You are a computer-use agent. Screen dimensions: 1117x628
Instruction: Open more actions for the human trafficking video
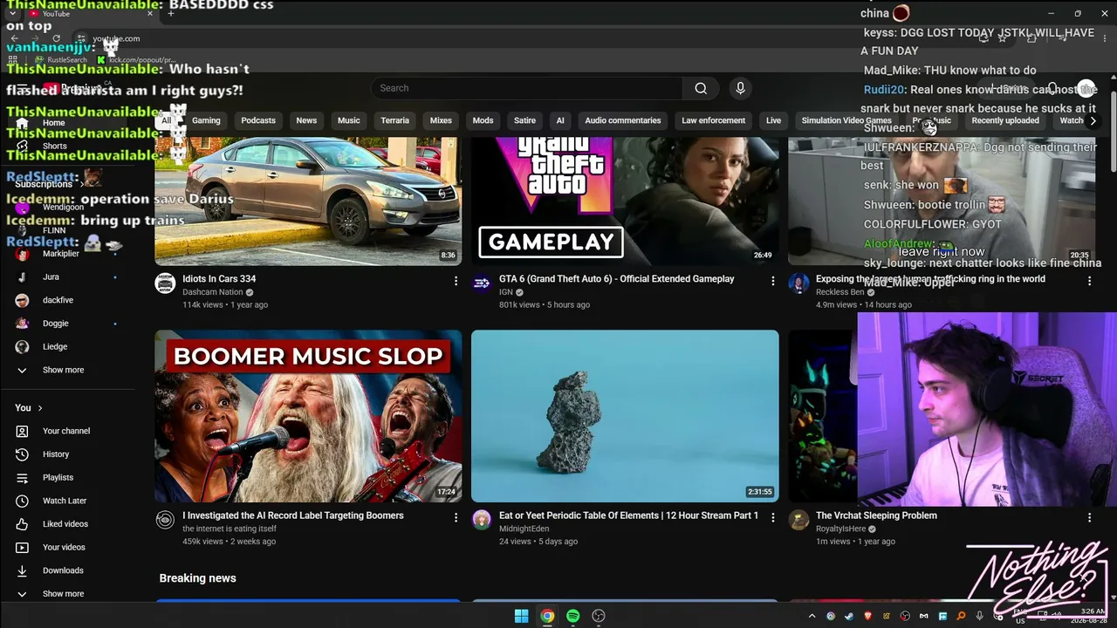tap(1089, 281)
